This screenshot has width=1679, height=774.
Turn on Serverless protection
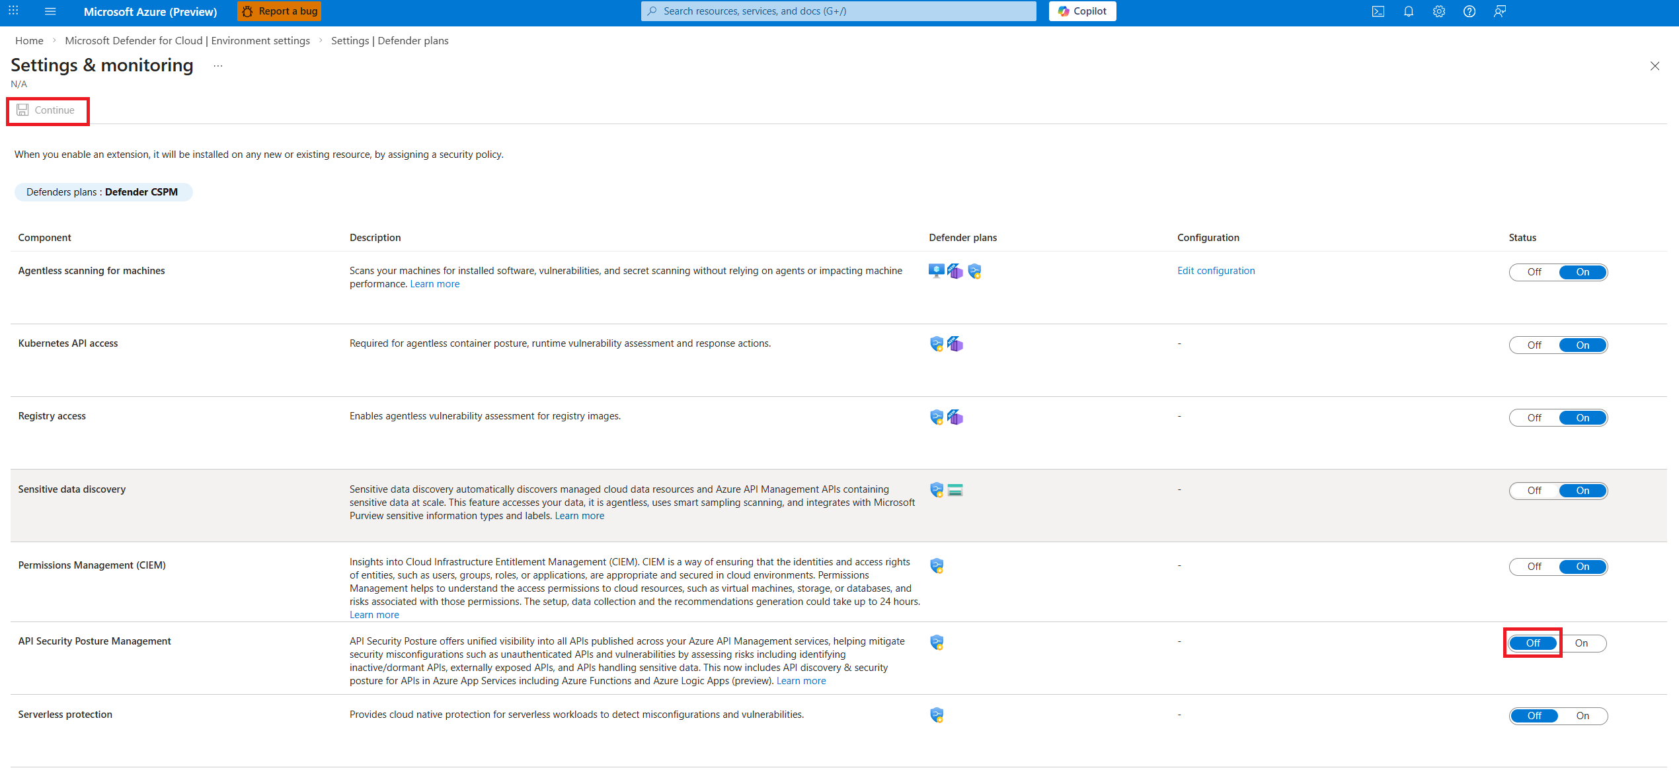point(1582,716)
